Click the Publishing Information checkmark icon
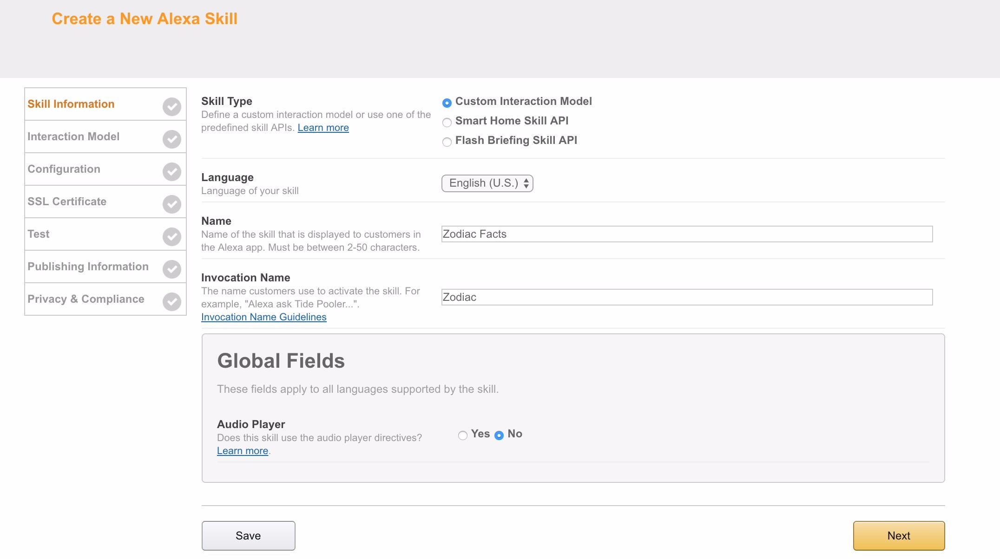 (171, 269)
